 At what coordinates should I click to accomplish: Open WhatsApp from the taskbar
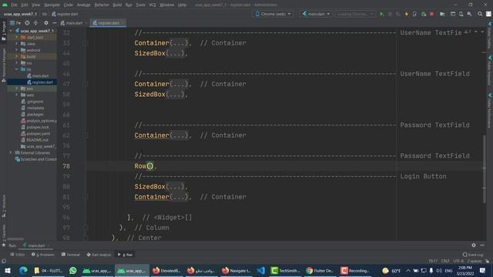(72, 270)
